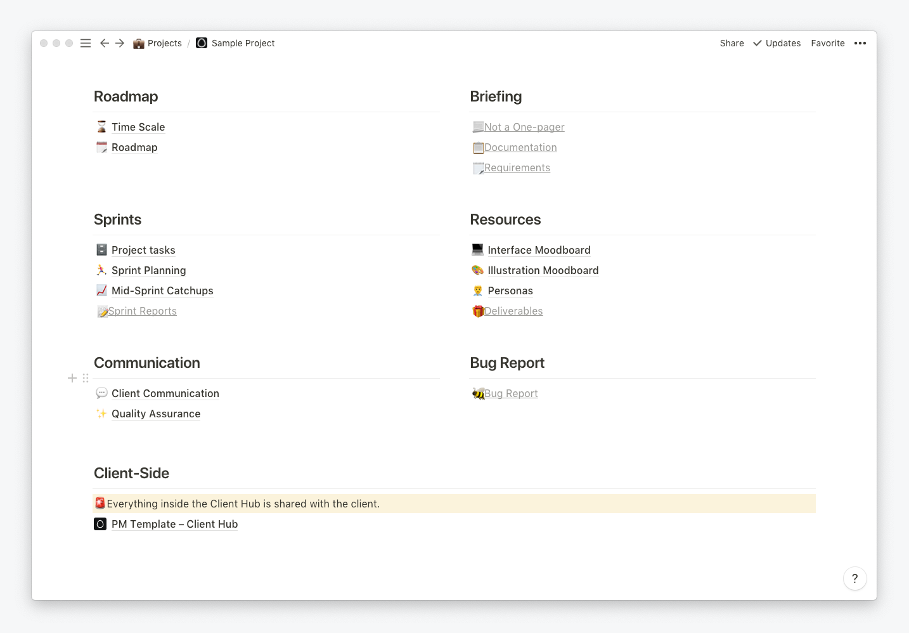Image resolution: width=909 pixels, height=633 pixels.
Task: Toggle the sidebar hamburger menu icon
Action: (x=86, y=43)
